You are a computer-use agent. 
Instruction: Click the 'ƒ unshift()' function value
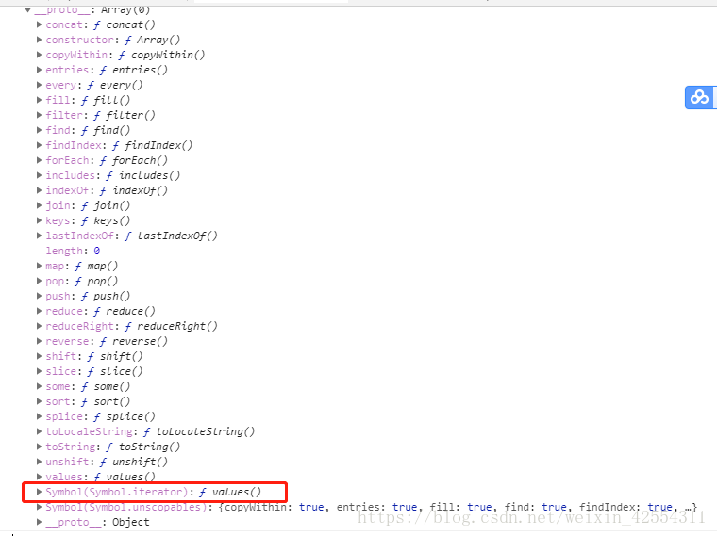click(x=134, y=462)
